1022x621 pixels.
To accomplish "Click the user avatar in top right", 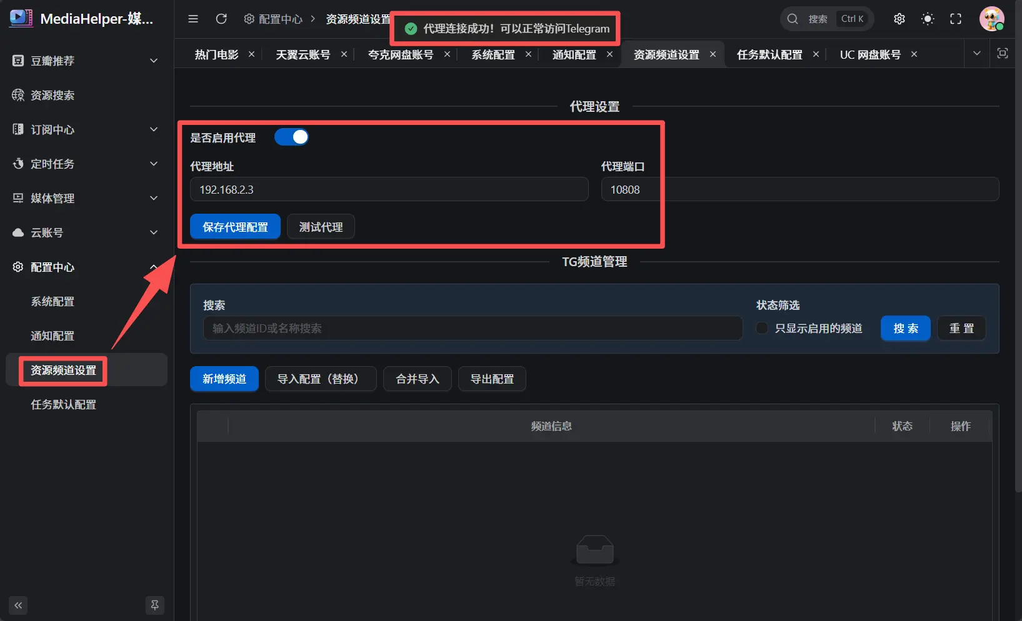I will pyautogui.click(x=991, y=19).
